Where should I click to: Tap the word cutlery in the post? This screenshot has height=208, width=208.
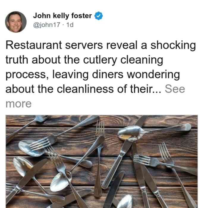click(100, 60)
